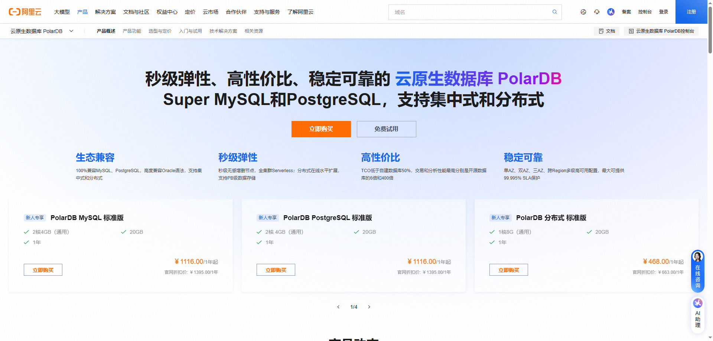Click the ¥468.00 price text
The height and width of the screenshot is (341, 713).
pyautogui.click(x=656, y=262)
